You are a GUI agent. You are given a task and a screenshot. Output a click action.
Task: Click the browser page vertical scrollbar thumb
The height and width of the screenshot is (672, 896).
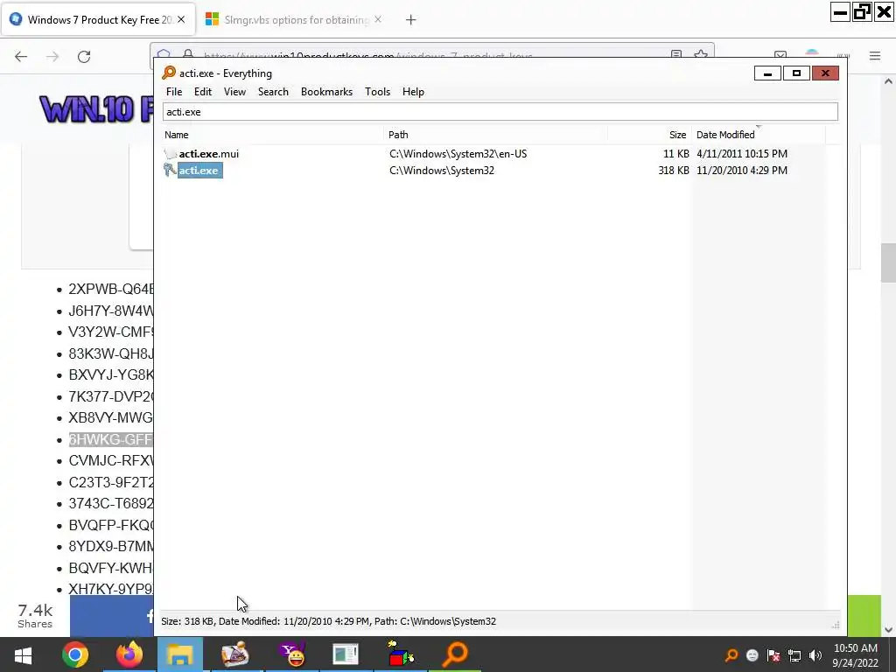[888, 262]
